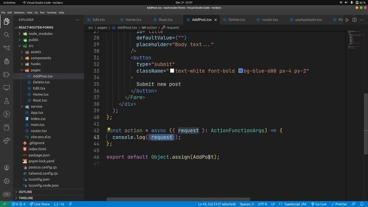The width and height of the screenshot is (368, 207).
Task: Click the pages breadcrumb segment
Action: tap(102, 28)
